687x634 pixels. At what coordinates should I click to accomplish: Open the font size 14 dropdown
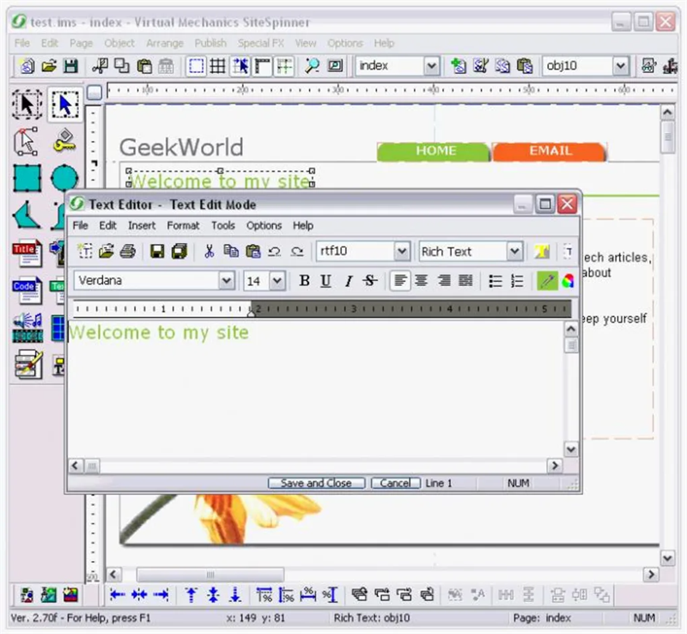pos(277,281)
